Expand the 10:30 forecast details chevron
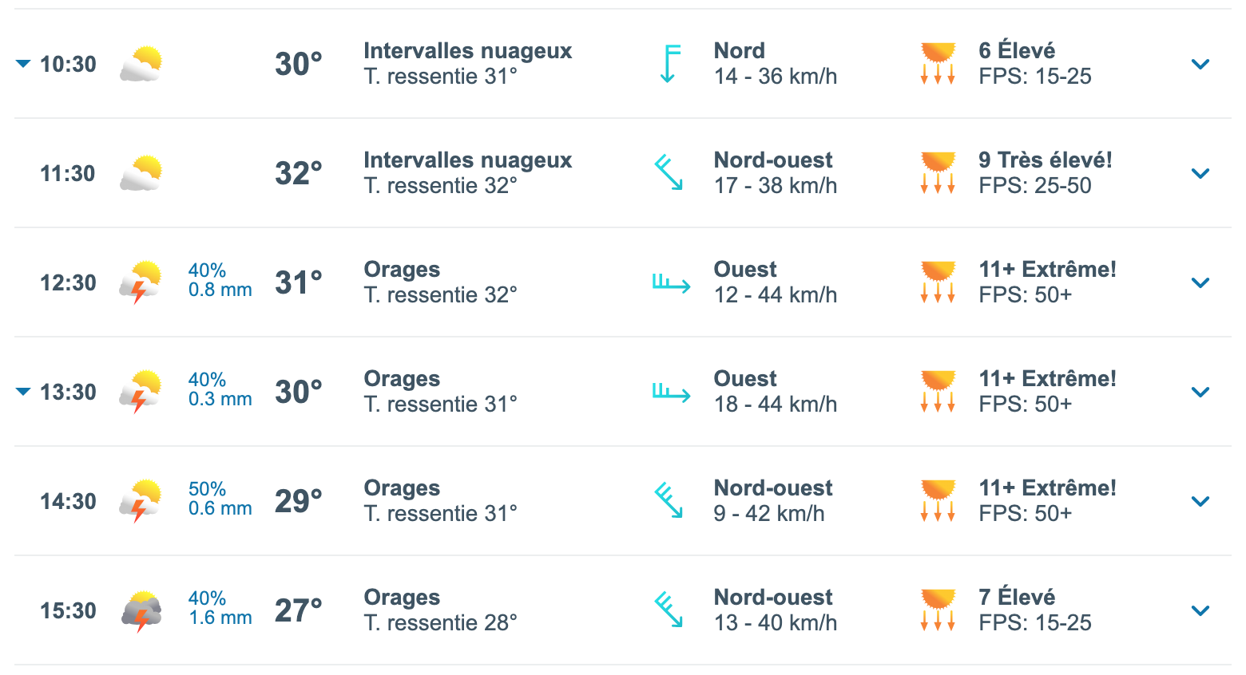Screen dimensions: 1246x675 (1200, 64)
